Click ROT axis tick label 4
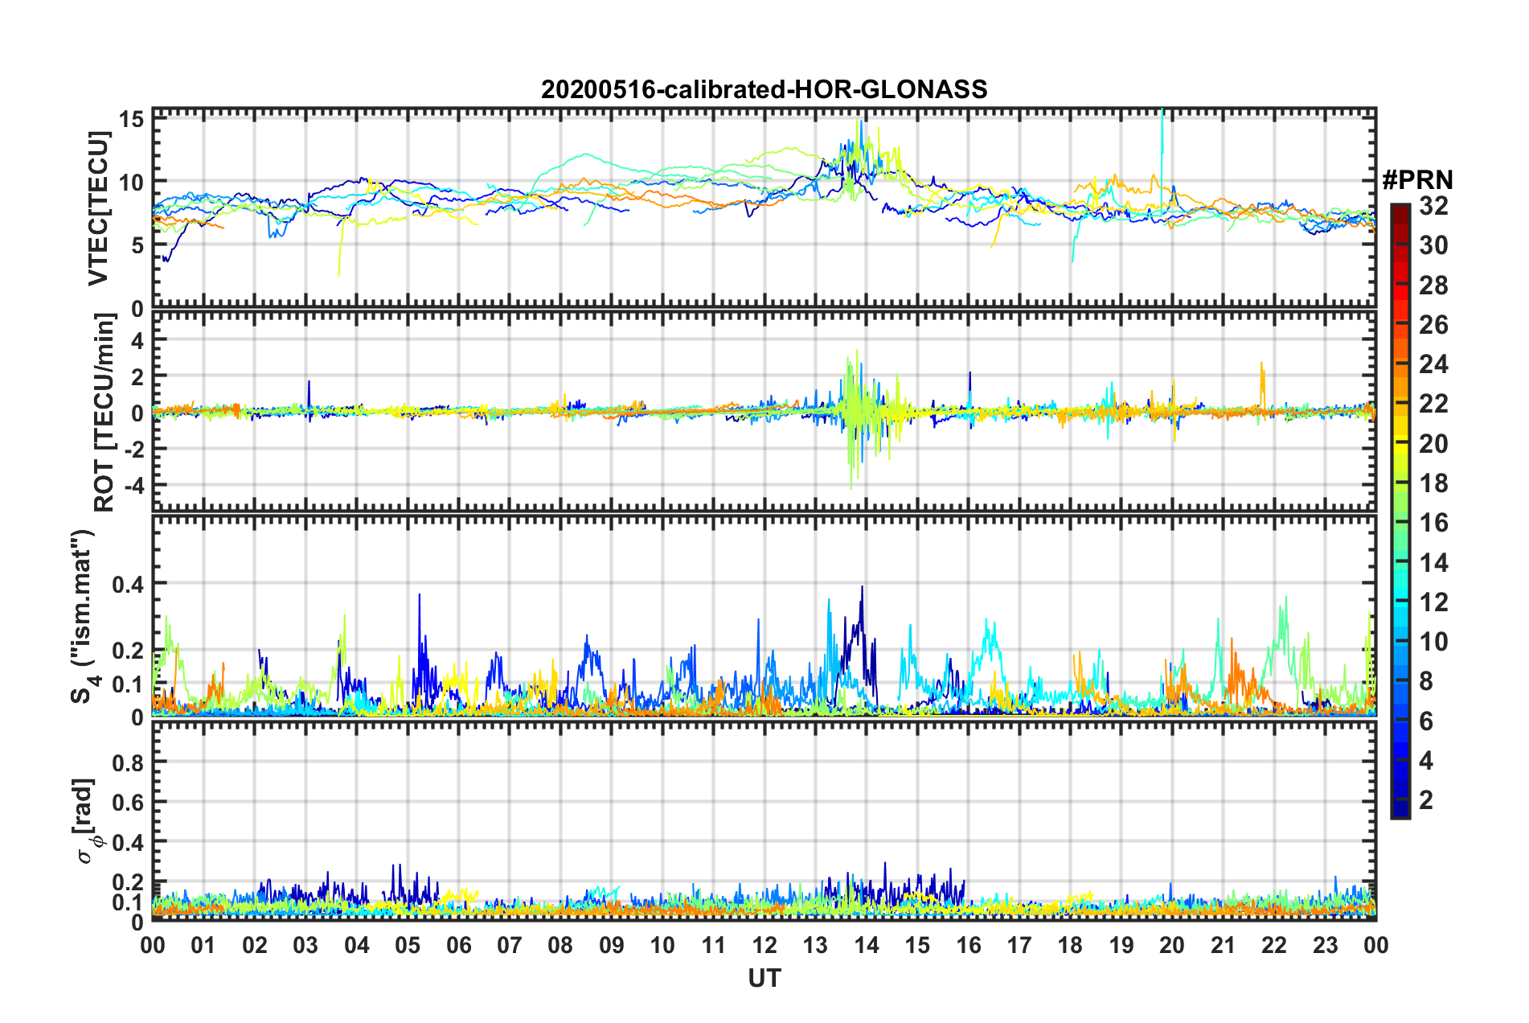The height and width of the screenshot is (1023, 1529). coord(137,341)
